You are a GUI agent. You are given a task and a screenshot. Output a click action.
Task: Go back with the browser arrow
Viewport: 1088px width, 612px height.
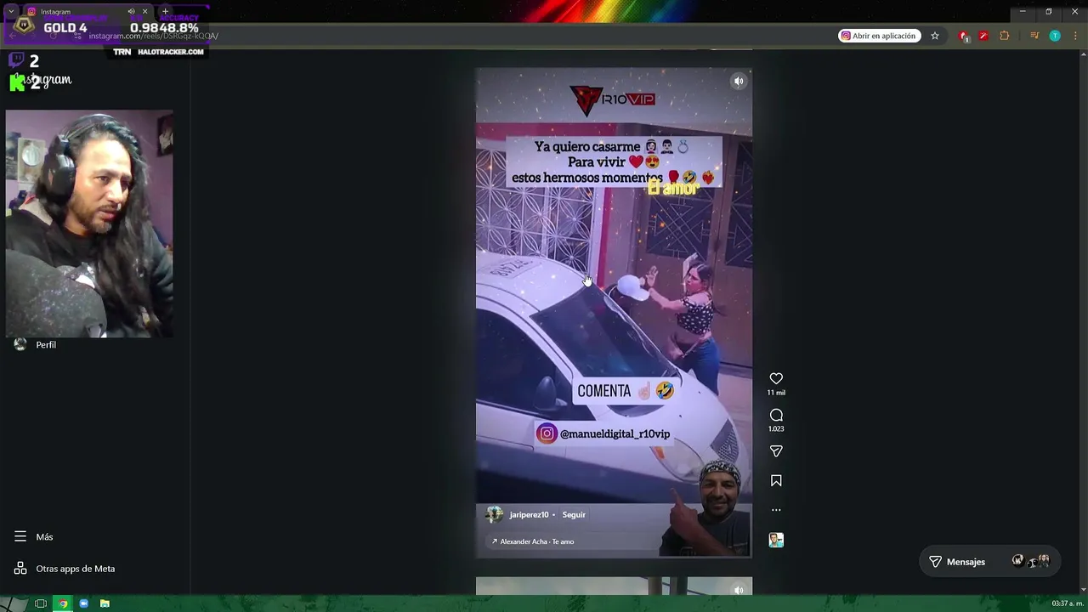(x=14, y=36)
